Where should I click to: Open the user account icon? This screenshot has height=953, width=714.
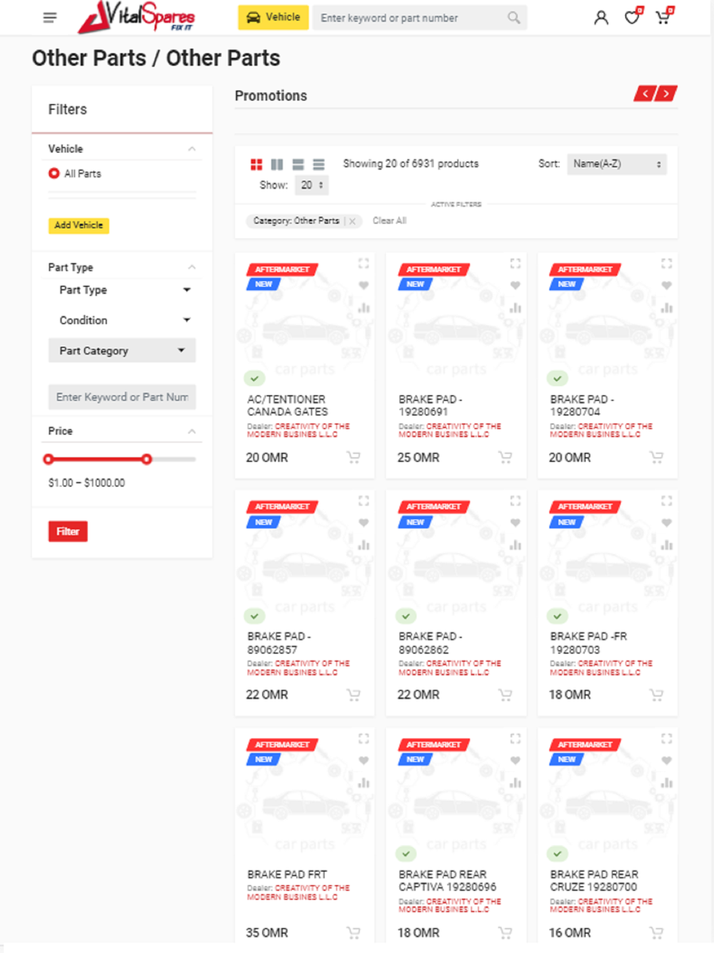point(601,17)
